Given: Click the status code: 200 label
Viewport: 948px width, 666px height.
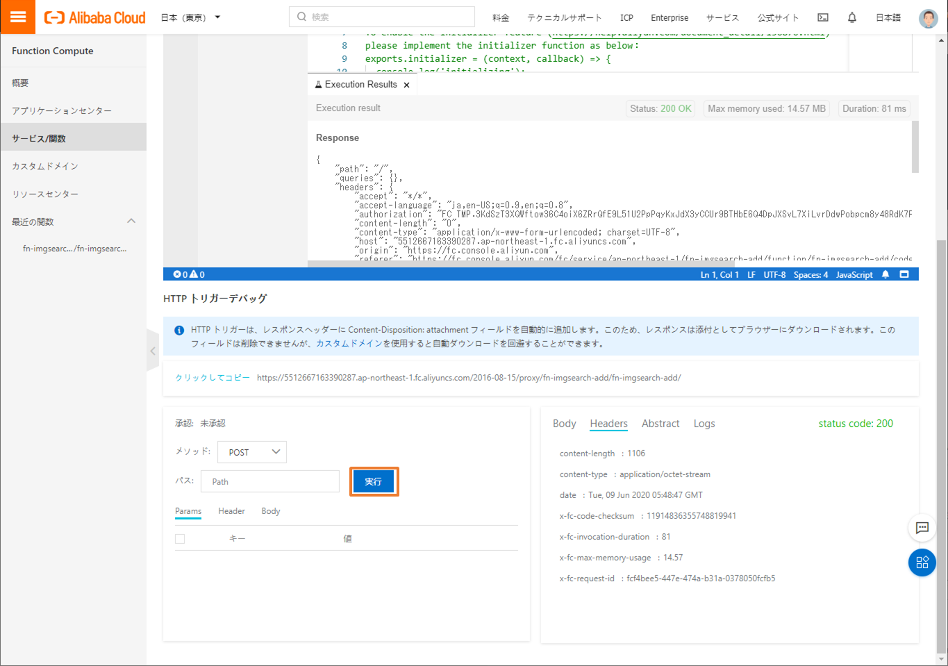Looking at the screenshot, I should pos(856,424).
